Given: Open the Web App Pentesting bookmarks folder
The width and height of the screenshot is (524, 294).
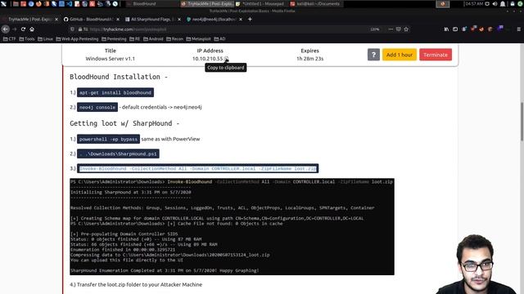Looking at the screenshot, I should [77, 39].
